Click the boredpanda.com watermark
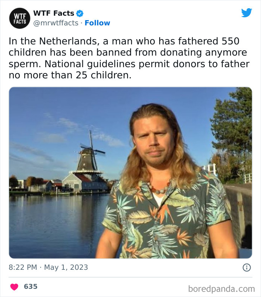The image size is (261, 297). [x=221, y=288]
